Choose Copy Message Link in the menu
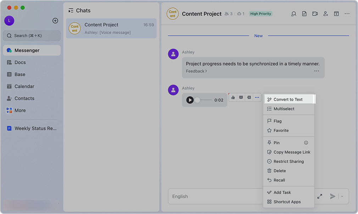The height and width of the screenshot is (214, 358). [292, 152]
